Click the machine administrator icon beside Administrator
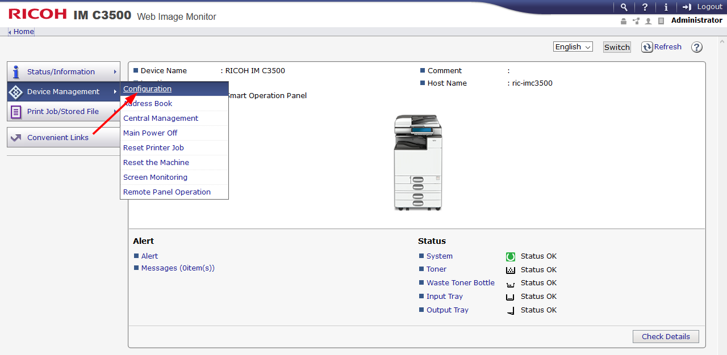The height and width of the screenshot is (355, 727). (624, 21)
